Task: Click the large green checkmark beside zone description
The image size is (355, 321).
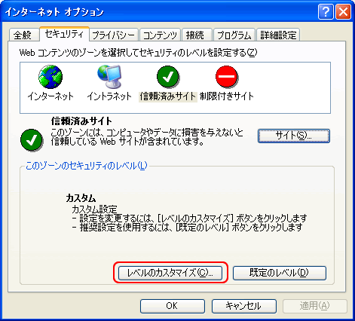Action: (x=32, y=140)
